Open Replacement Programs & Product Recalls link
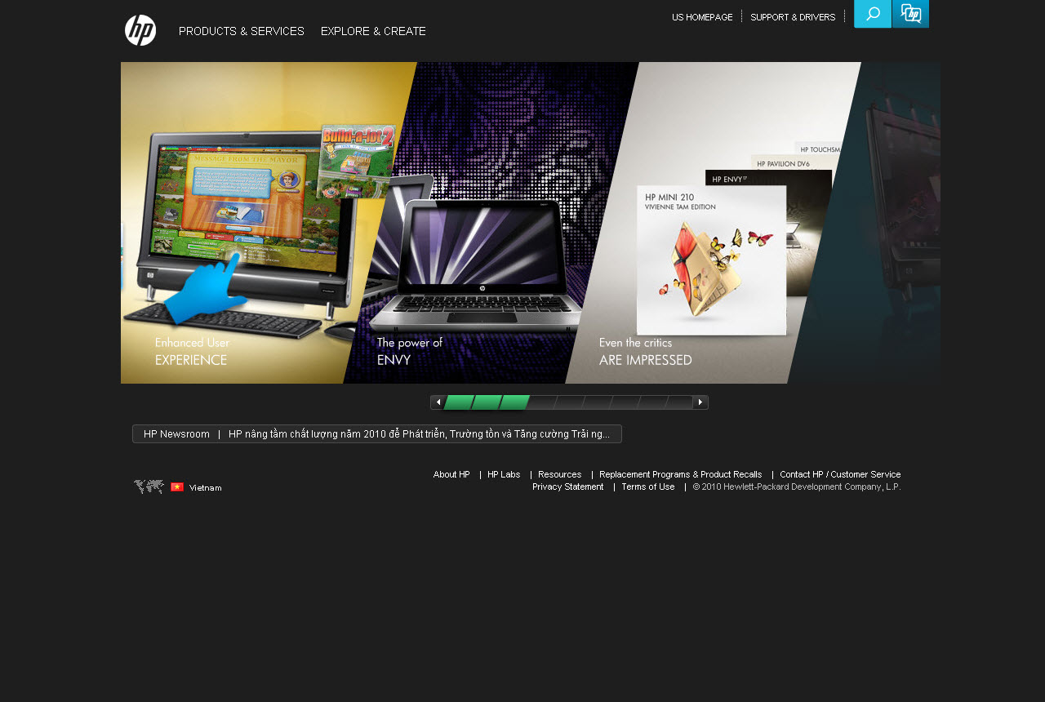Screen dimensions: 1045x702 681,474
